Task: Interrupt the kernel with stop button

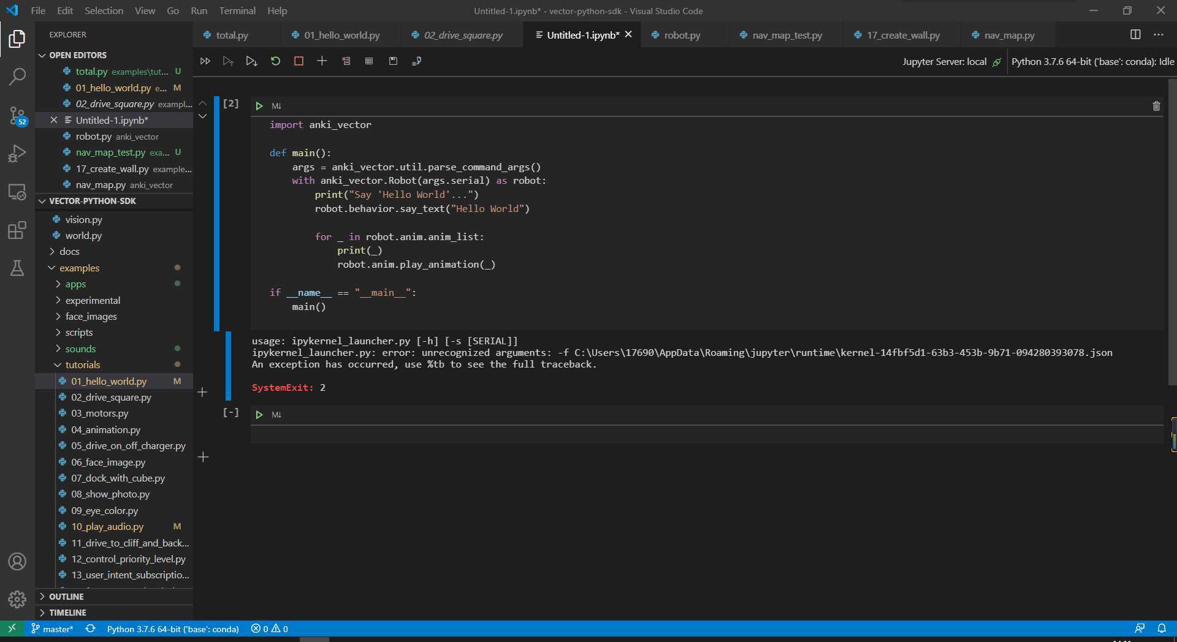Action: (299, 61)
